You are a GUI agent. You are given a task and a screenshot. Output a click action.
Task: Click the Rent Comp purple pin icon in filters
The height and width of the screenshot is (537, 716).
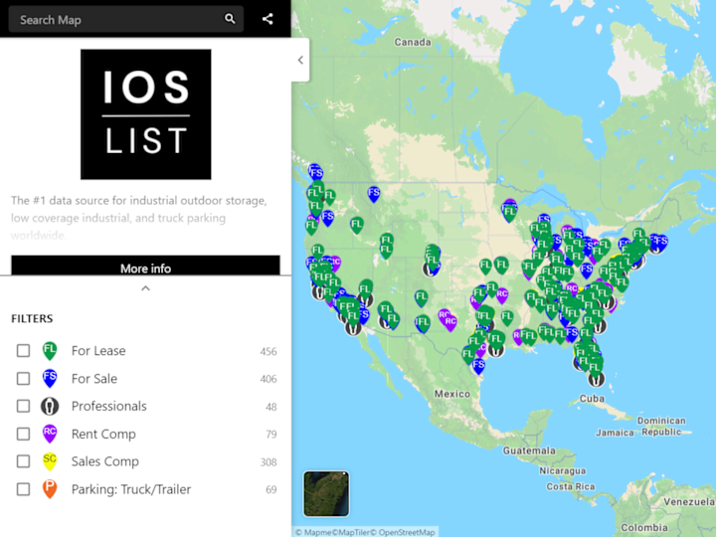[x=50, y=434]
